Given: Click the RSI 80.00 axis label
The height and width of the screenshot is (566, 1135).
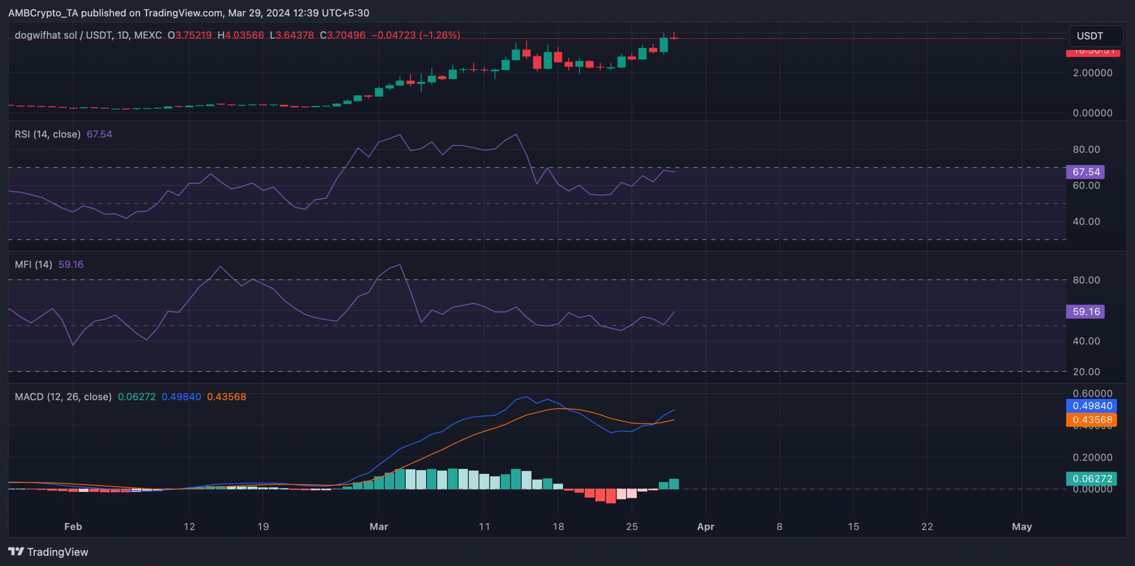Looking at the screenshot, I should (x=1086, y=149).
